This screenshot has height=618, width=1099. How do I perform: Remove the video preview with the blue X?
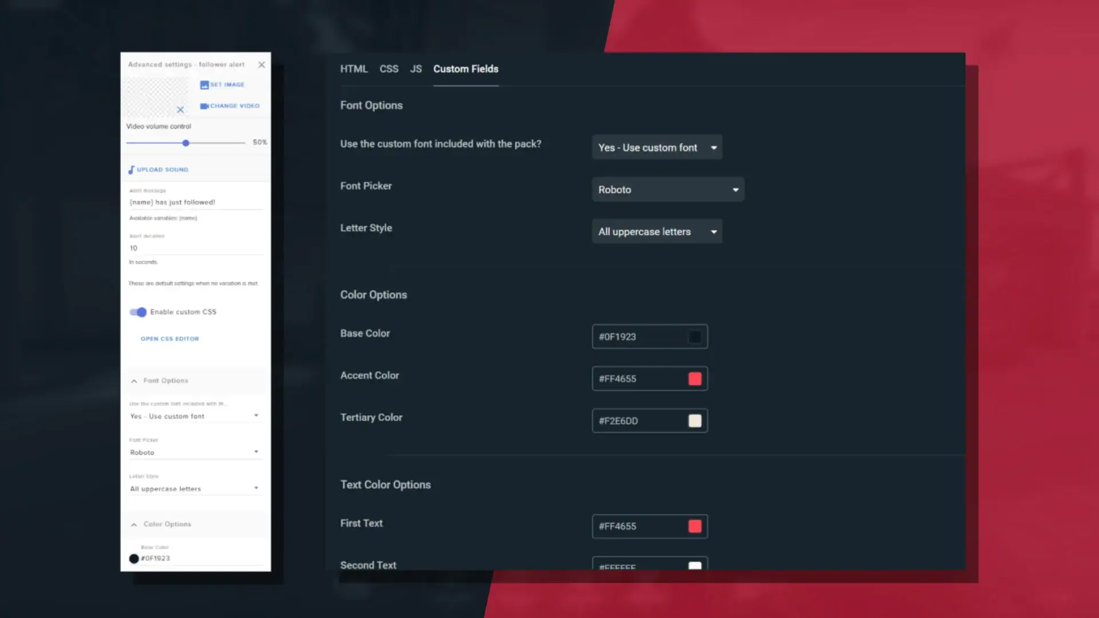point(180,109)
